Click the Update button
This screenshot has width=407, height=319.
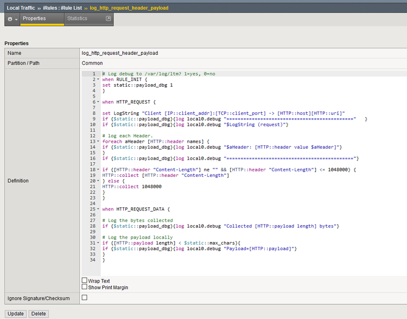coord(16,314)
